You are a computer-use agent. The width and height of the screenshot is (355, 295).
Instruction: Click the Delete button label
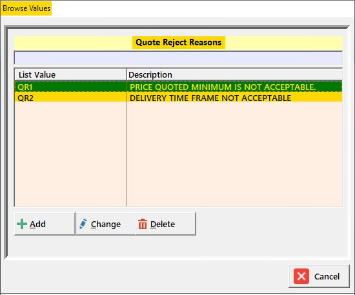(163, 224)
